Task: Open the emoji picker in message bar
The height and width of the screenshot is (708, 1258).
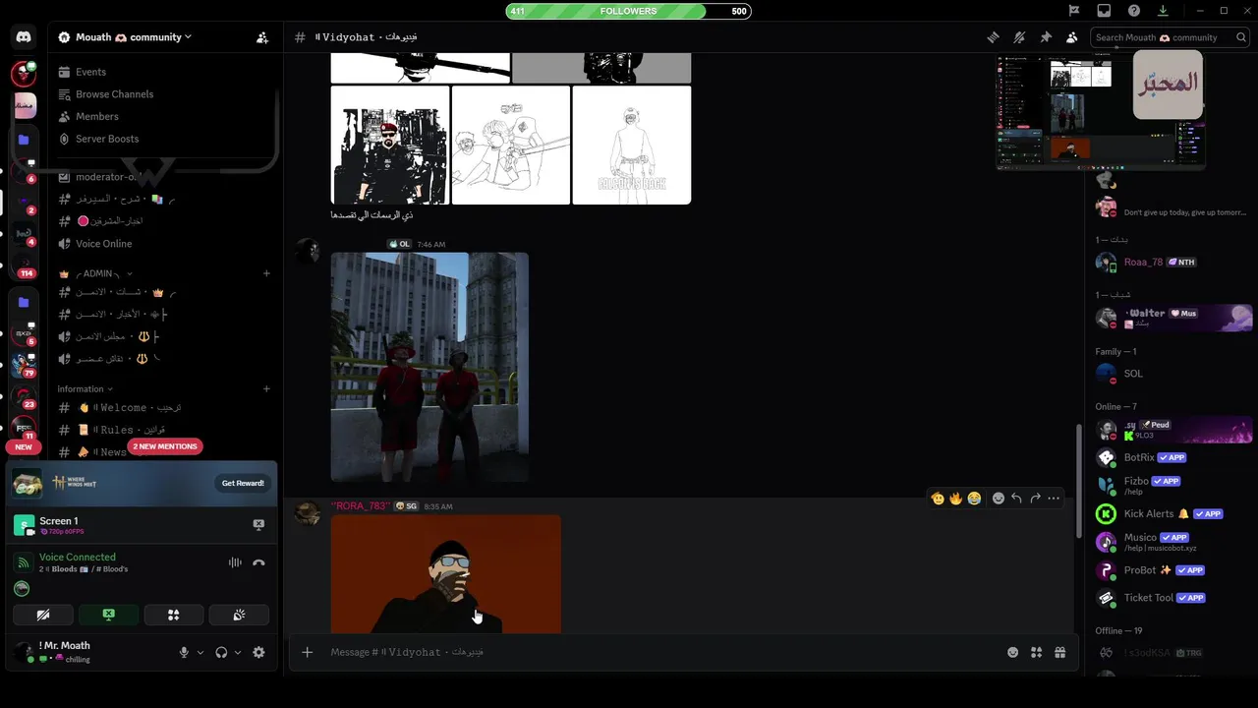Action: coord(1012,652)
